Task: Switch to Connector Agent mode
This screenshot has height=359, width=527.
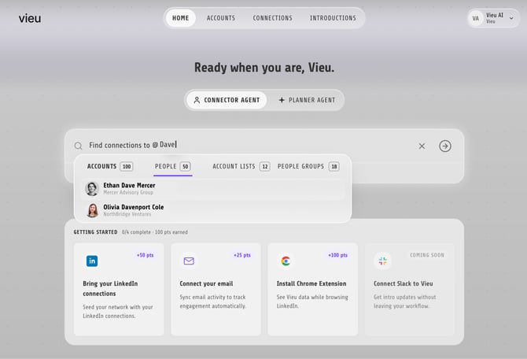Action: tap(227, 100)
